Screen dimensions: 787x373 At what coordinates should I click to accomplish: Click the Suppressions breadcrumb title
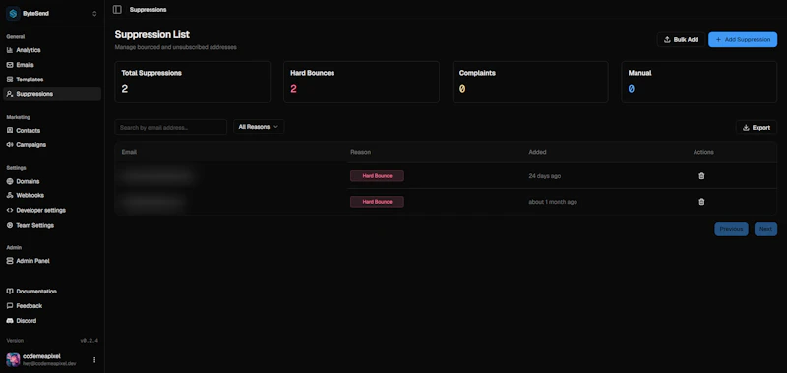(x=149, y=10)
